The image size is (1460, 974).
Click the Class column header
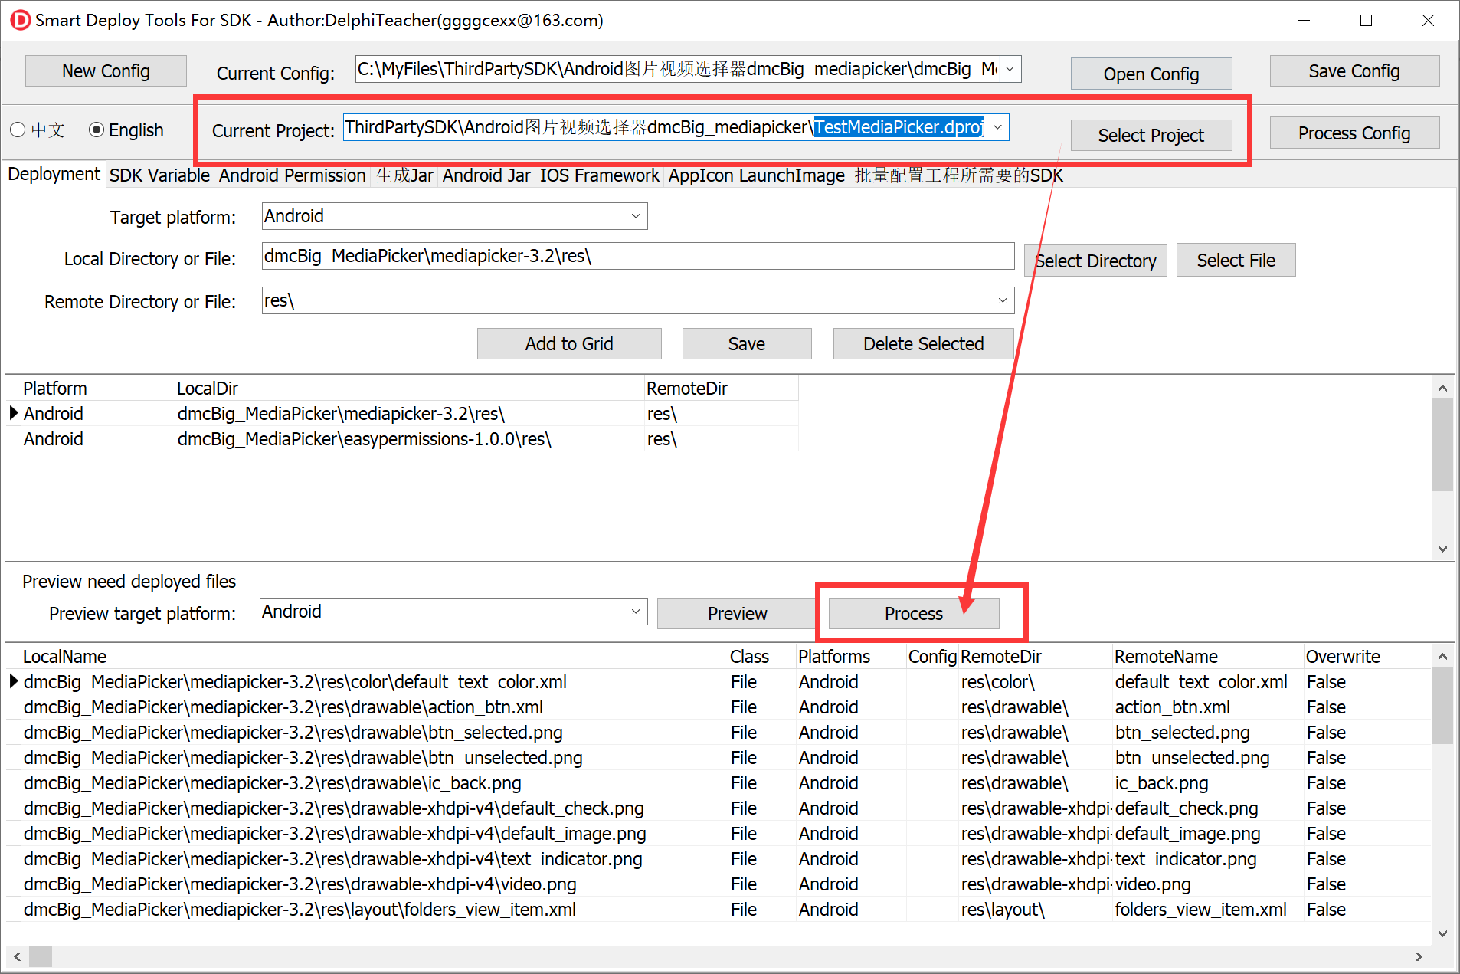pos(761,657)
